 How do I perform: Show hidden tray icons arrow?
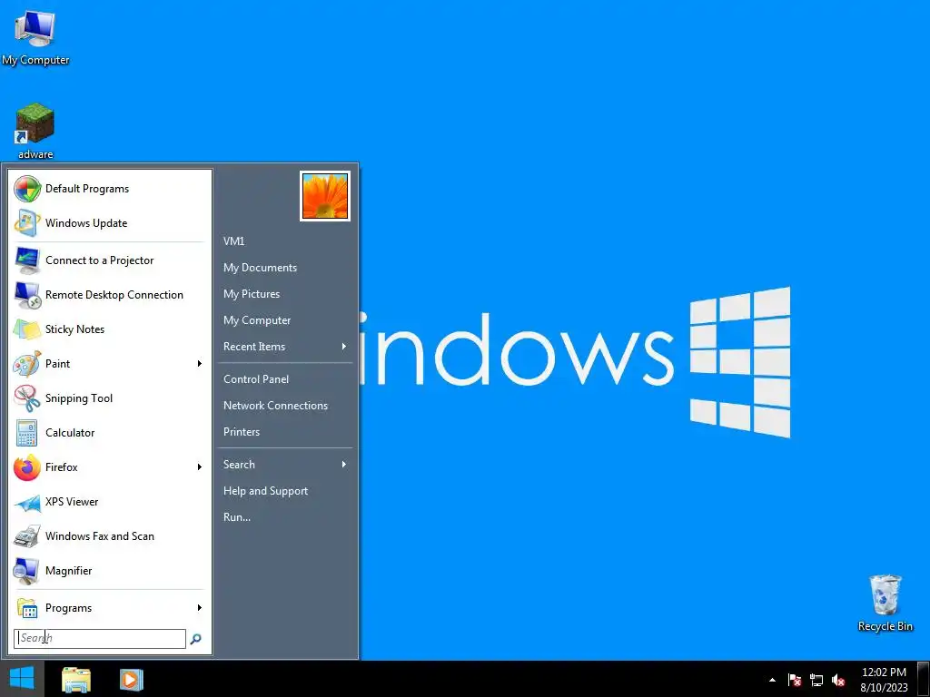click(772, 680)
